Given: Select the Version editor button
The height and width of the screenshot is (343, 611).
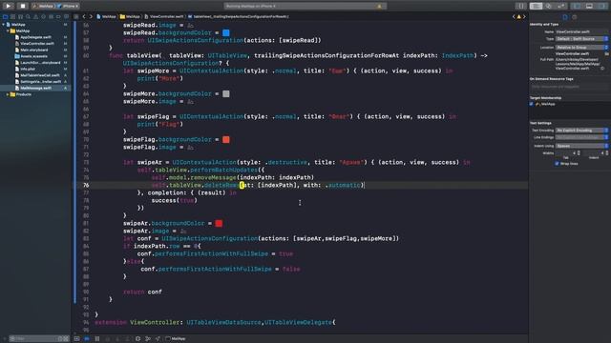Looking at the screenshot, I should (560, 7).
